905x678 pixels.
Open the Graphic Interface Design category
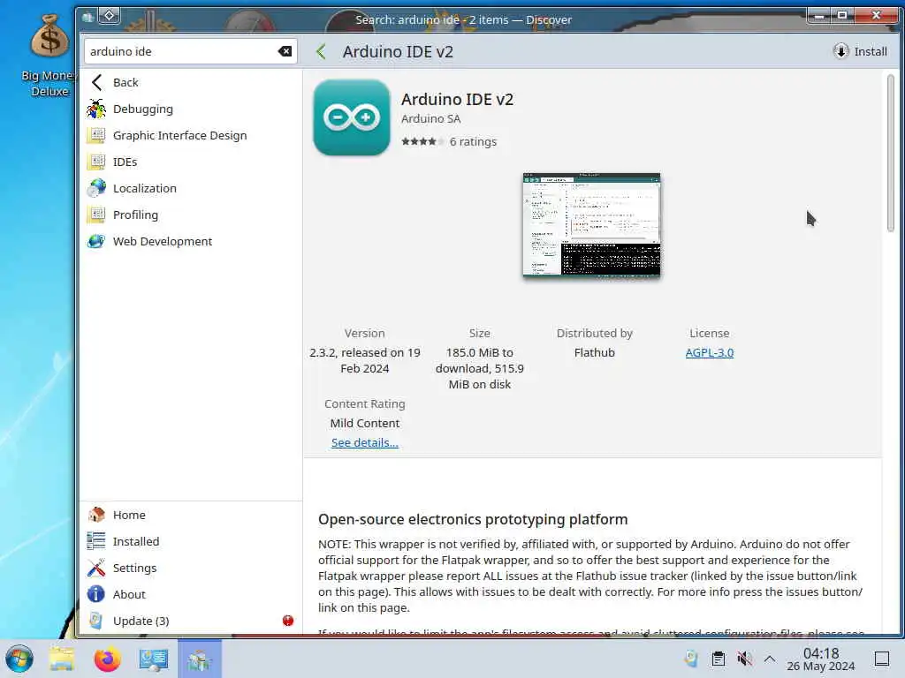tap(191, 135)
